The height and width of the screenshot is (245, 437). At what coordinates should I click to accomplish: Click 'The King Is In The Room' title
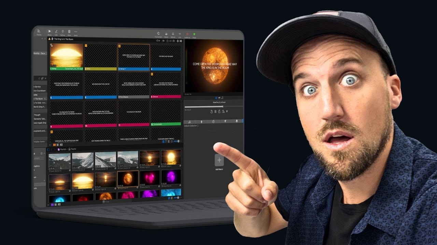pos(64,39)
